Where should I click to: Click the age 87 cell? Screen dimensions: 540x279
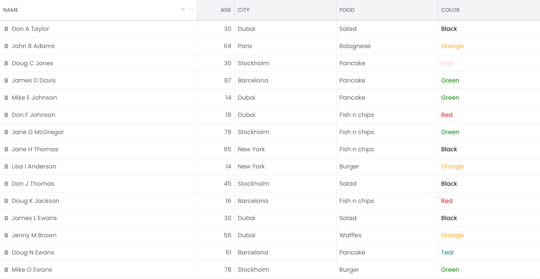click(228, 80)
